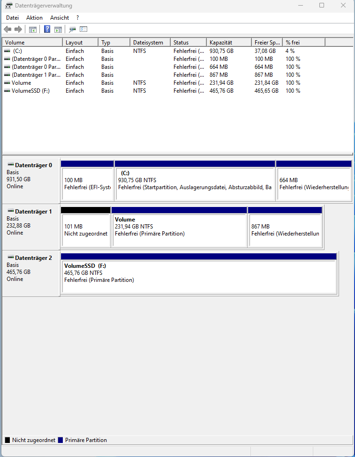Select the 867 MB recovery partition block
The width and height of the screenshot is (355, 457).
(285, 227)
